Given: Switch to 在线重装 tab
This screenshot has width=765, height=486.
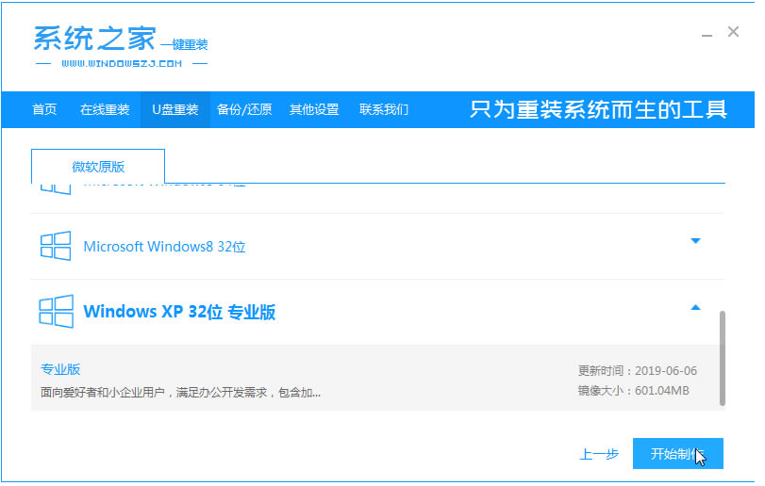Looking at the screenshot, I should tap(105, 109).
